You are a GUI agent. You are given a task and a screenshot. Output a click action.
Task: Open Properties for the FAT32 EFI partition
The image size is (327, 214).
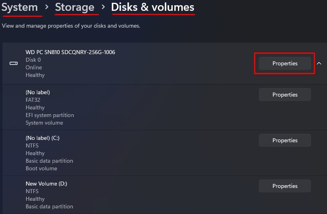[x=285, y=95]
